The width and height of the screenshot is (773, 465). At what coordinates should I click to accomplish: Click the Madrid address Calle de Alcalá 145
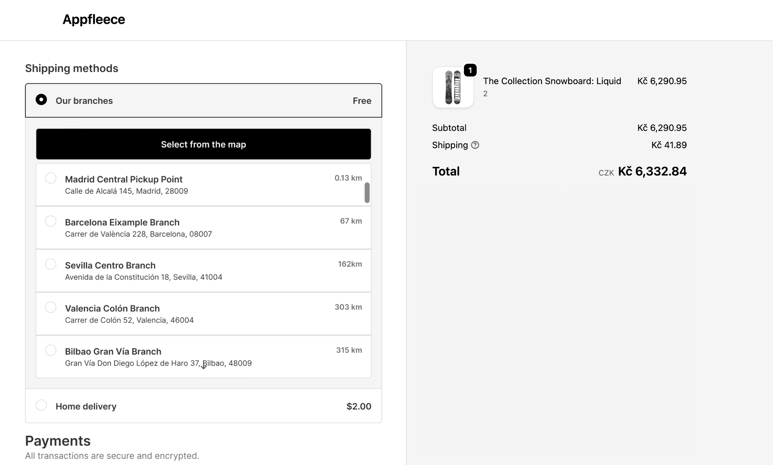[x=126, y=191]
